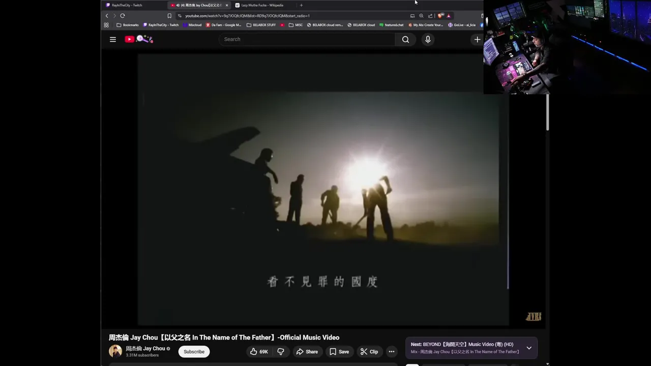The width and height of the screenshot is (651, 366).
Task: Open the Bookmarks folder
Action: [127, 25]
